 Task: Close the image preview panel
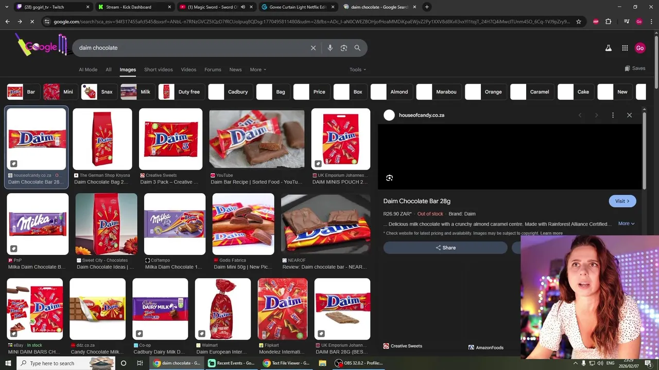(629, 115)
